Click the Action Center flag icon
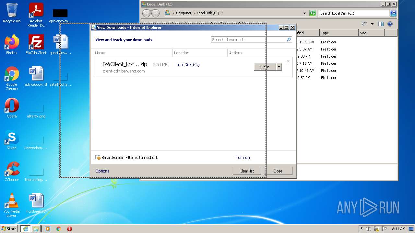415x233 pixels. point(384,229)
